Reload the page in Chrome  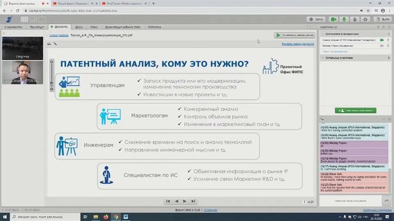[18, 11]
